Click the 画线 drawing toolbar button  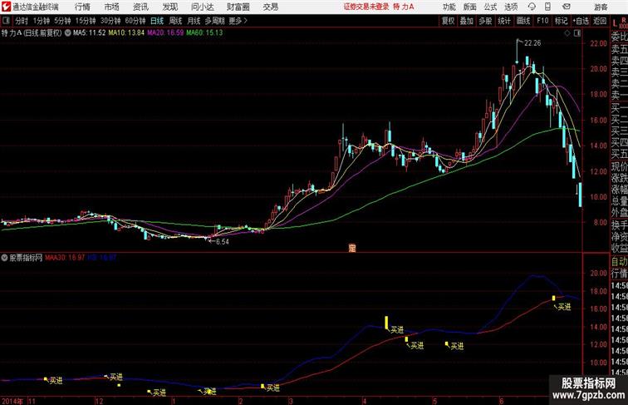point(523,21)
